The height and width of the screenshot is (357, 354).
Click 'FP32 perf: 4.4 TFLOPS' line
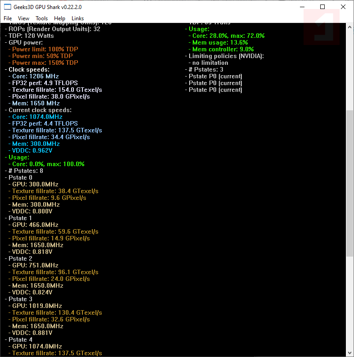[43, 124]
